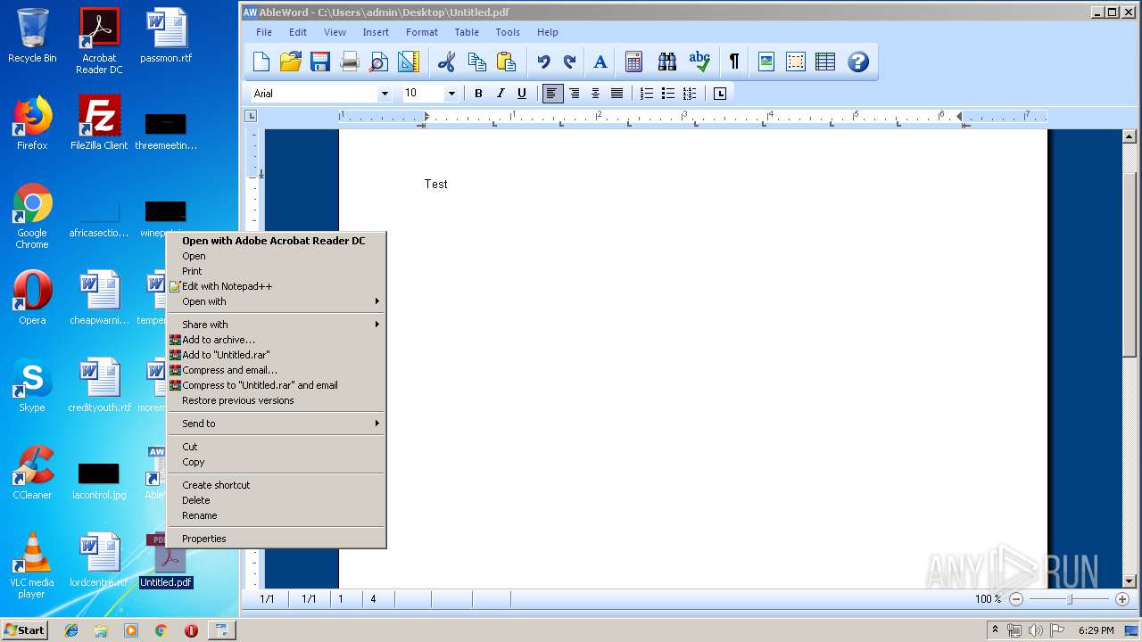
Task: Expand the Send to submenu
Action: click(277, 424)
